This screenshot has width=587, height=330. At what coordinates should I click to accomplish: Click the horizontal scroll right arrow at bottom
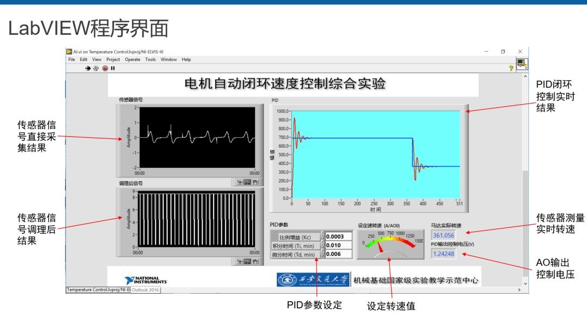[519, 290]
